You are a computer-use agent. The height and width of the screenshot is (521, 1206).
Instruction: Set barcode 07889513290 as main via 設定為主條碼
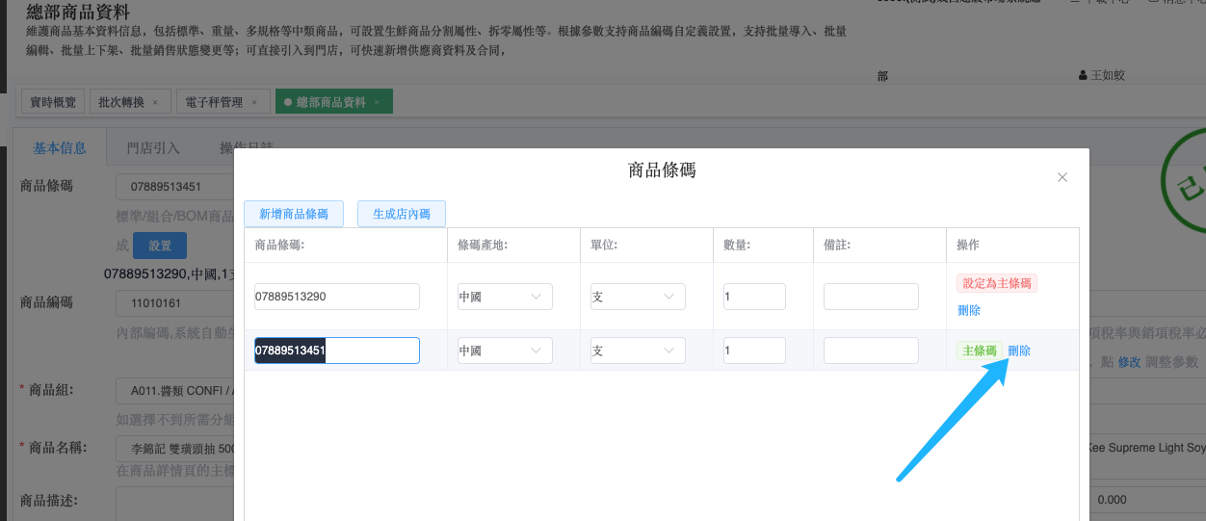tap(996, 283)
